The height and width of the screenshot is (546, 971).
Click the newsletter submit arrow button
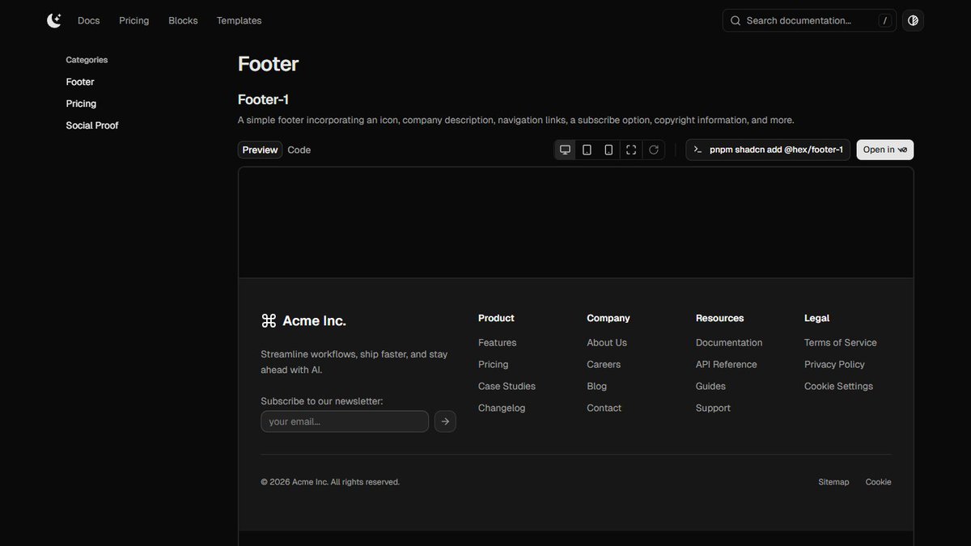coord(445,421)
